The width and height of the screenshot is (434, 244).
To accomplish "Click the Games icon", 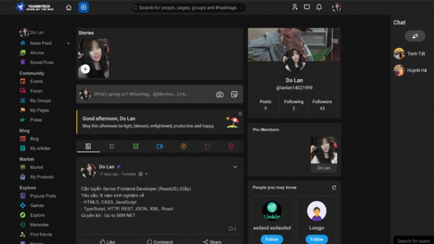I will click(x=23, y=206).
